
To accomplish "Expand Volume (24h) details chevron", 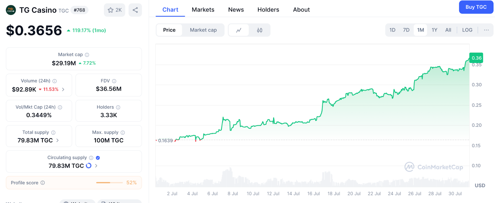I will 63,89.
